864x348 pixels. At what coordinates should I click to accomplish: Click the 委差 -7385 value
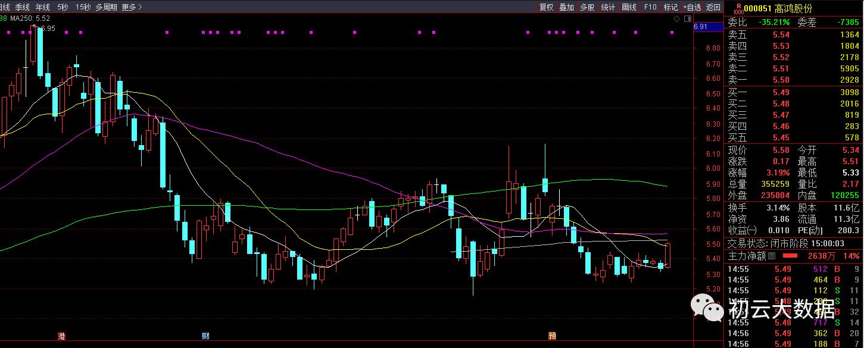tap(848, 23)
